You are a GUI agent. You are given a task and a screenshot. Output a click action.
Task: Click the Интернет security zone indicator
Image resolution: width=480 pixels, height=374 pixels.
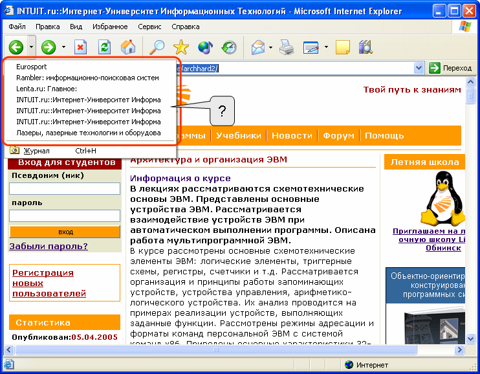coord(366,365)
